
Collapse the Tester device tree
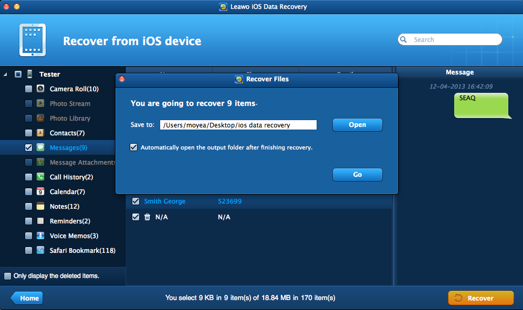[5, 74]
